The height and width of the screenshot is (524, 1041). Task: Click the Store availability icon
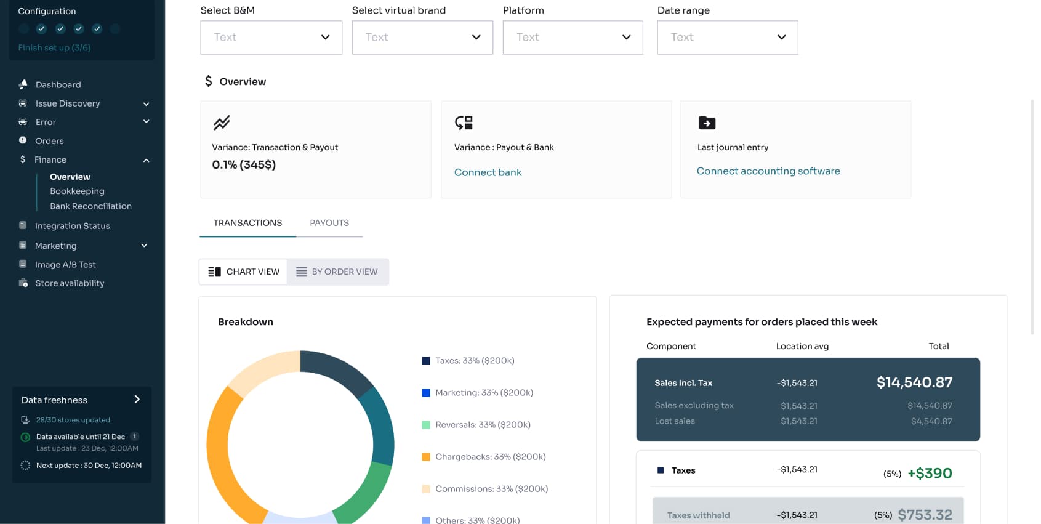click(x=23, y=283)
